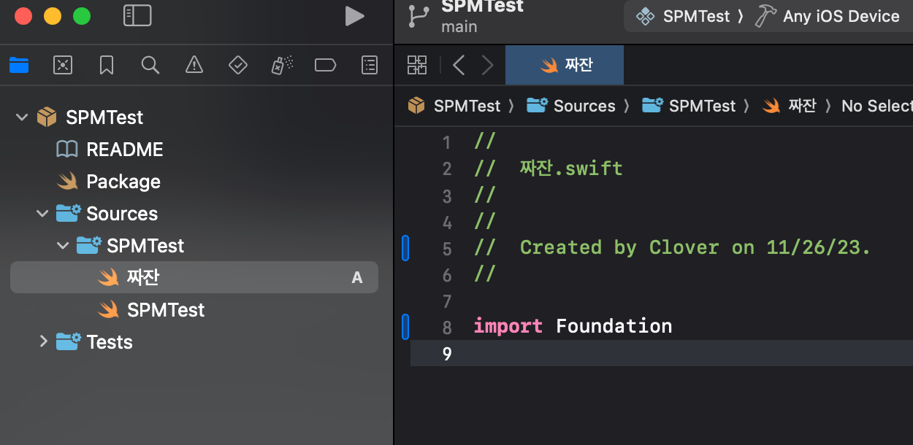Collapse the SPMTest root package
This screenshot has height=445, width=913.
tap(22, 117)
